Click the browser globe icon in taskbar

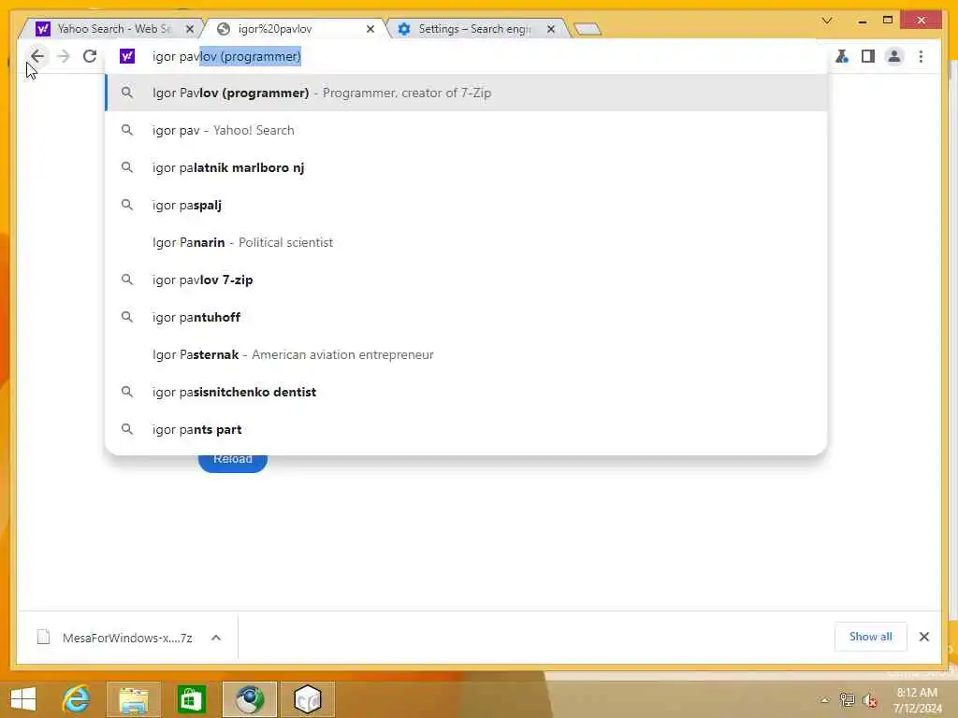[x=250, y=699]
